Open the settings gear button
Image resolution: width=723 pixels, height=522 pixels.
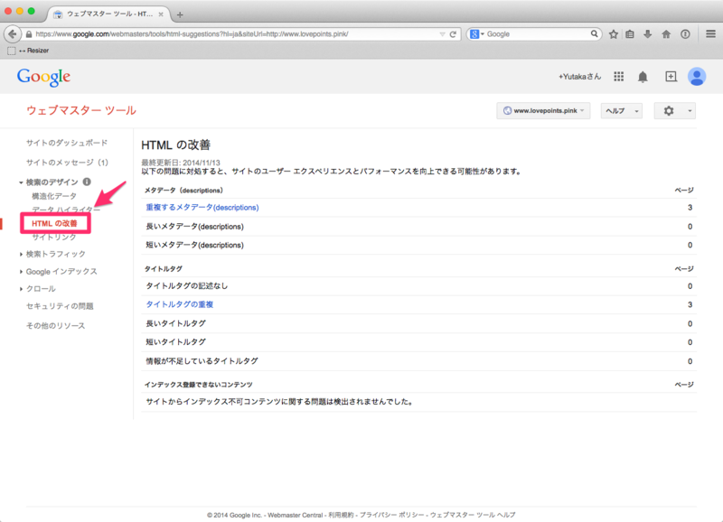coord(674,110)
